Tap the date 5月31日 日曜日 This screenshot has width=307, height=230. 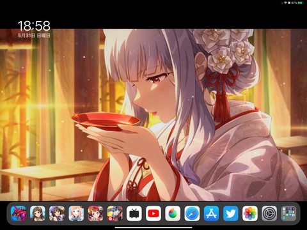point(34,35)
